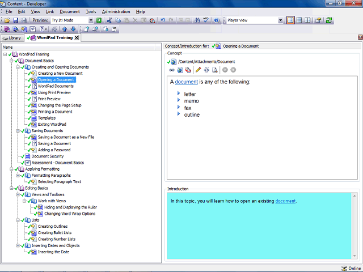363x272 pixels.
Task: Open the File menu
Action: pos(9,11)
